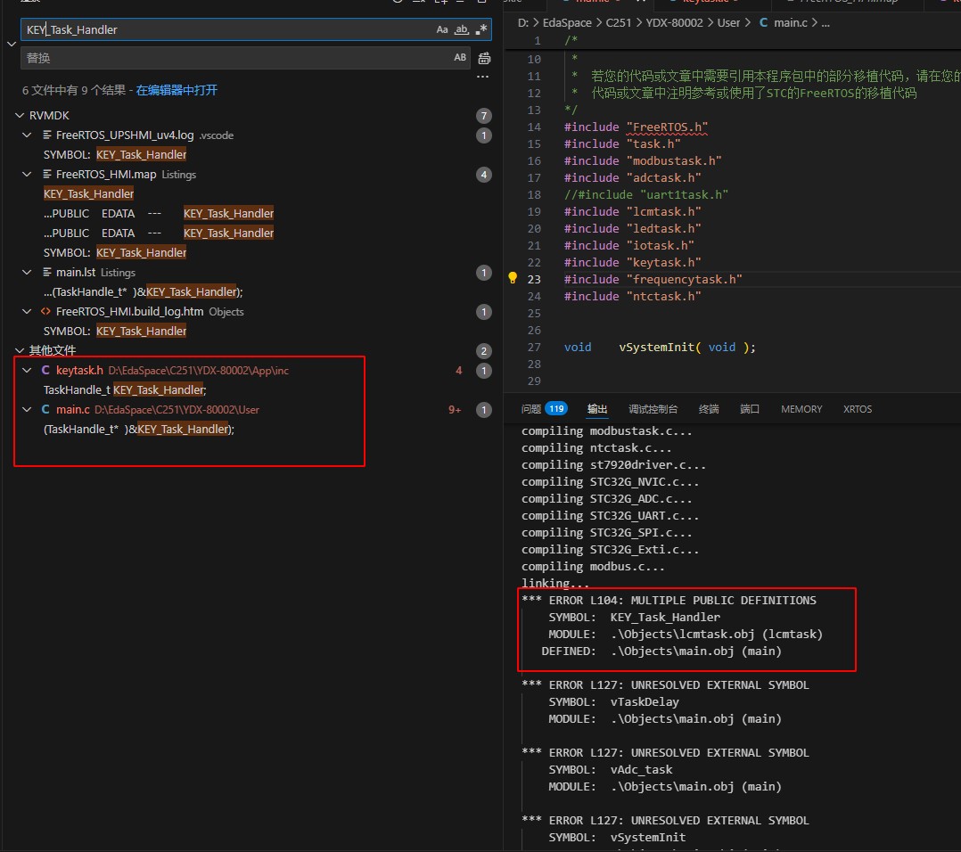Open the &KEY_Task_Handler result under main.c

(x=139, y=429)
